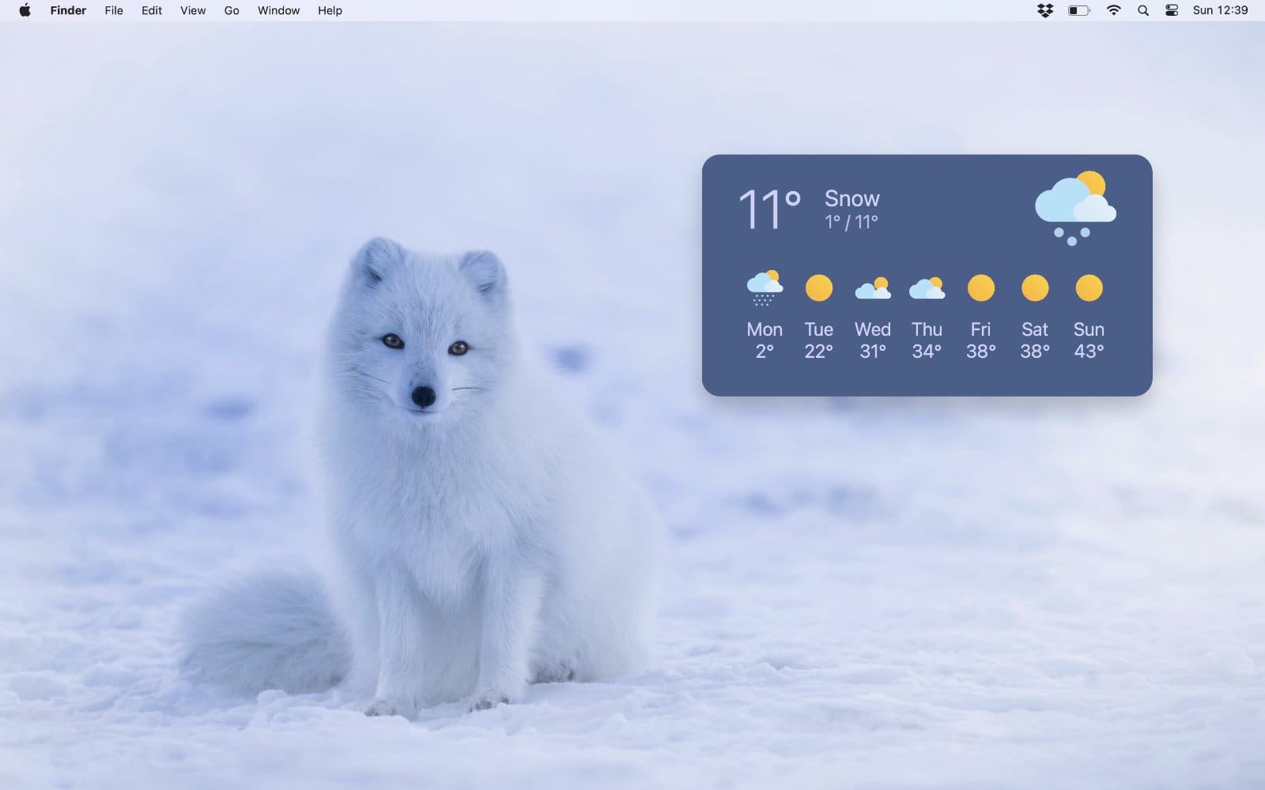1265x790 pixels.
Task: Click Wednesday's 31° temperature
Action: point(873,351)
